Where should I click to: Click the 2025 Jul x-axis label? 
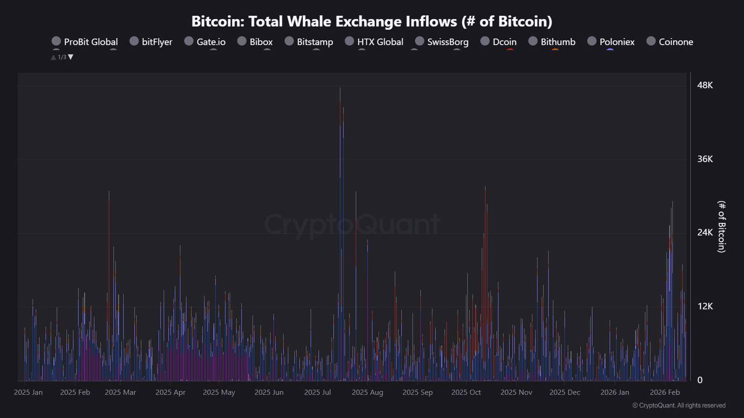pyautogui.click(x=317, y=392)
